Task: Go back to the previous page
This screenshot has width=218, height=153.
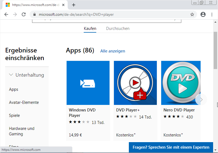Action: 6,14
